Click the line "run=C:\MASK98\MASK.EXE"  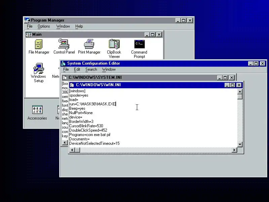92,104
